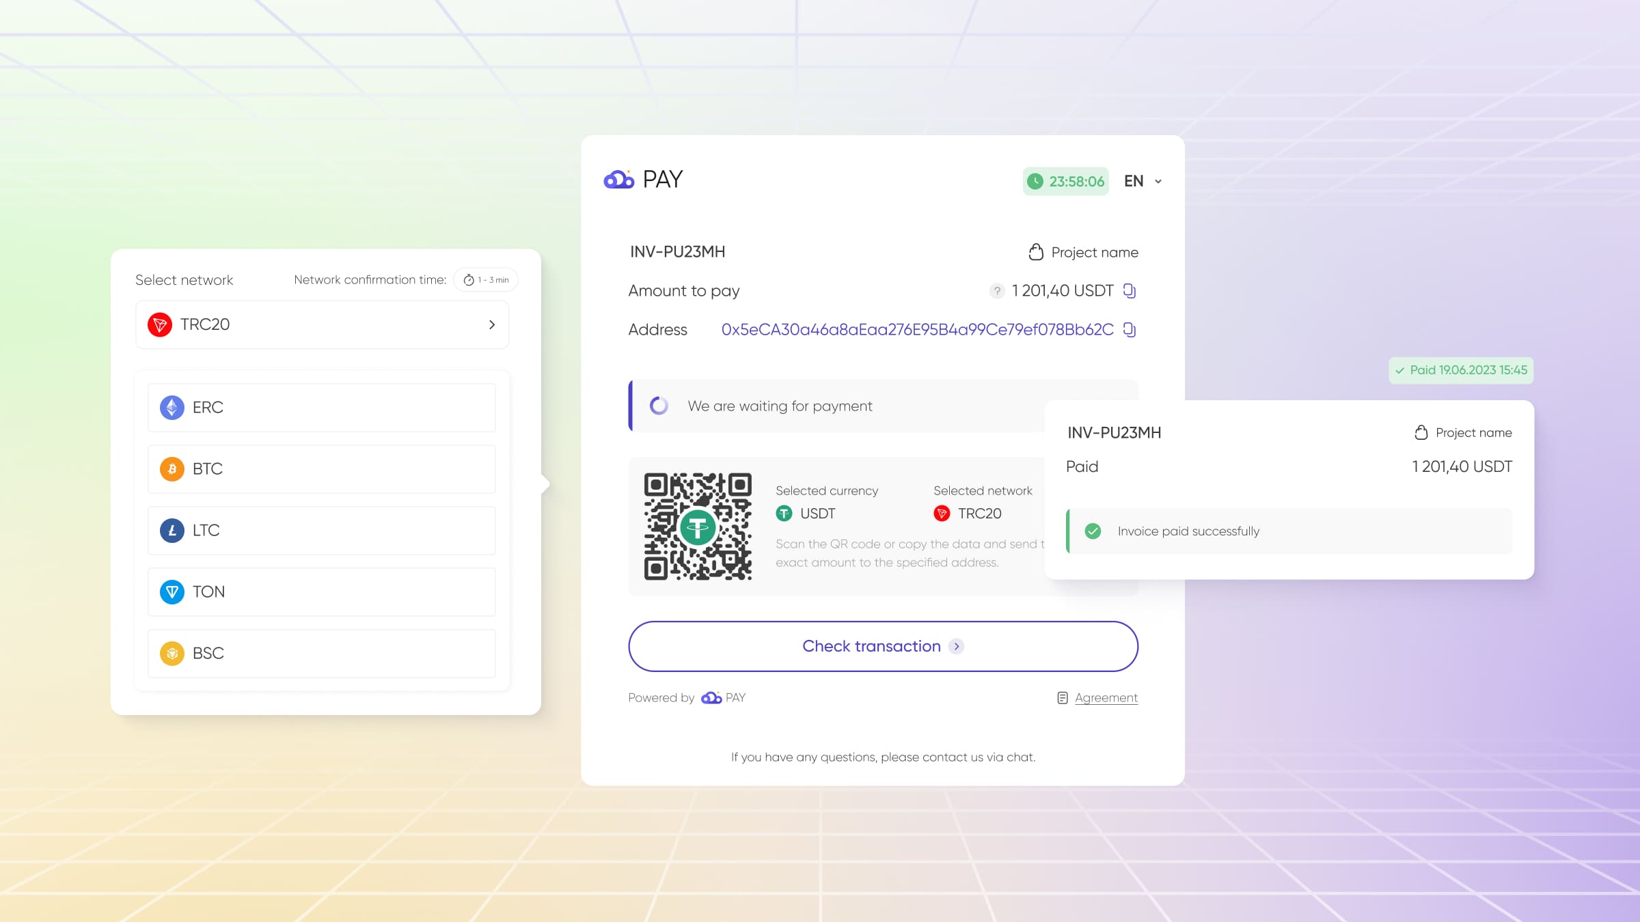Click the Agreement link
Screen dimensions: 1640x922
1106,697
